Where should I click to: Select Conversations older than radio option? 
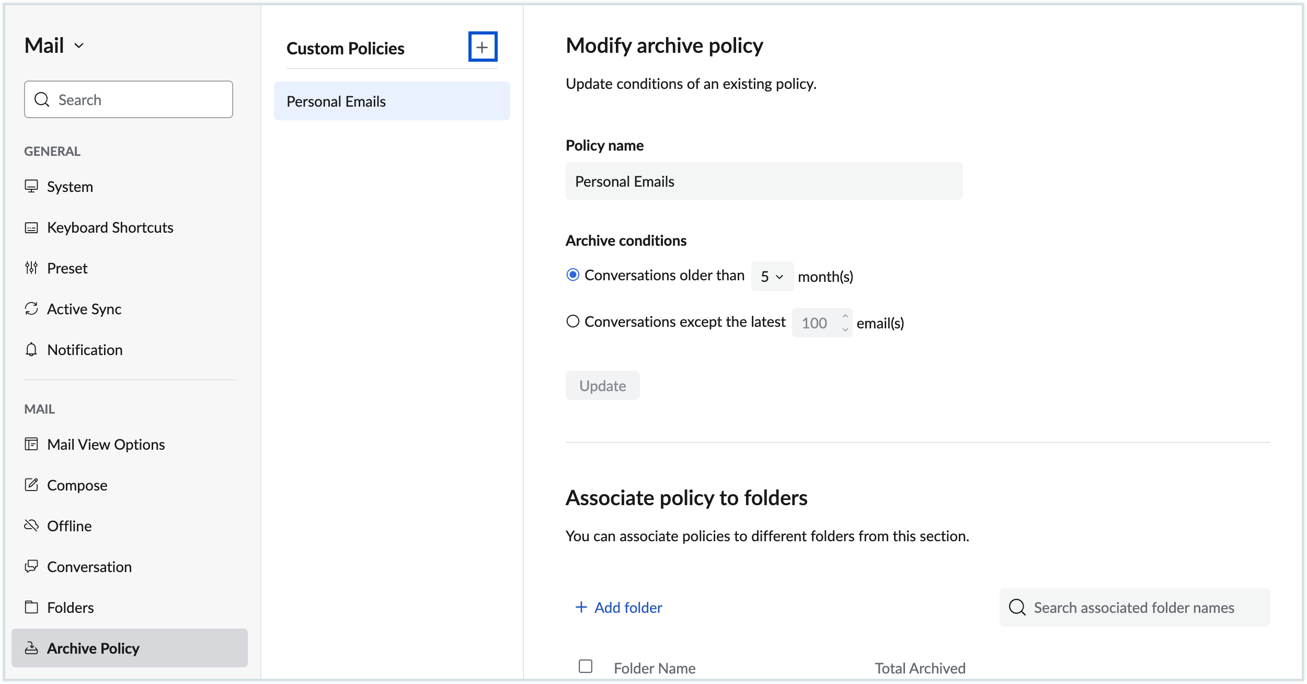573,275
